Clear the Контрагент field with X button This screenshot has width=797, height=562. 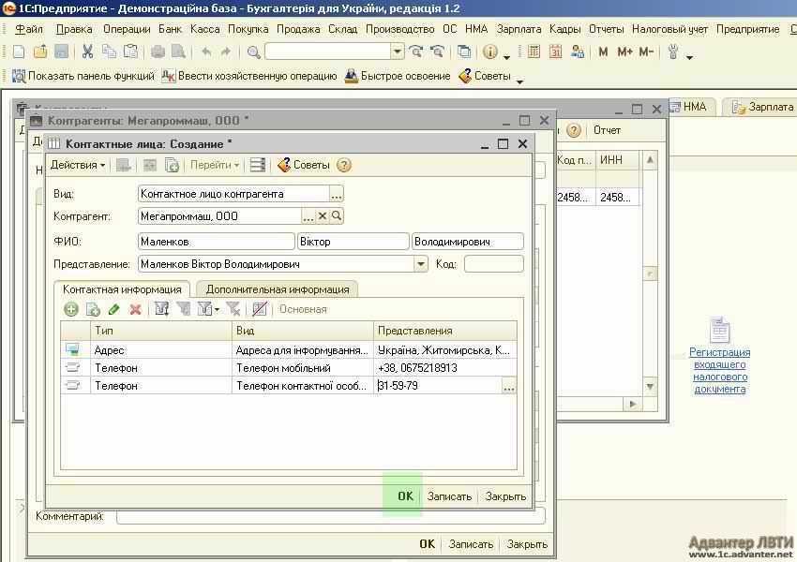click(x=323, y=216)
